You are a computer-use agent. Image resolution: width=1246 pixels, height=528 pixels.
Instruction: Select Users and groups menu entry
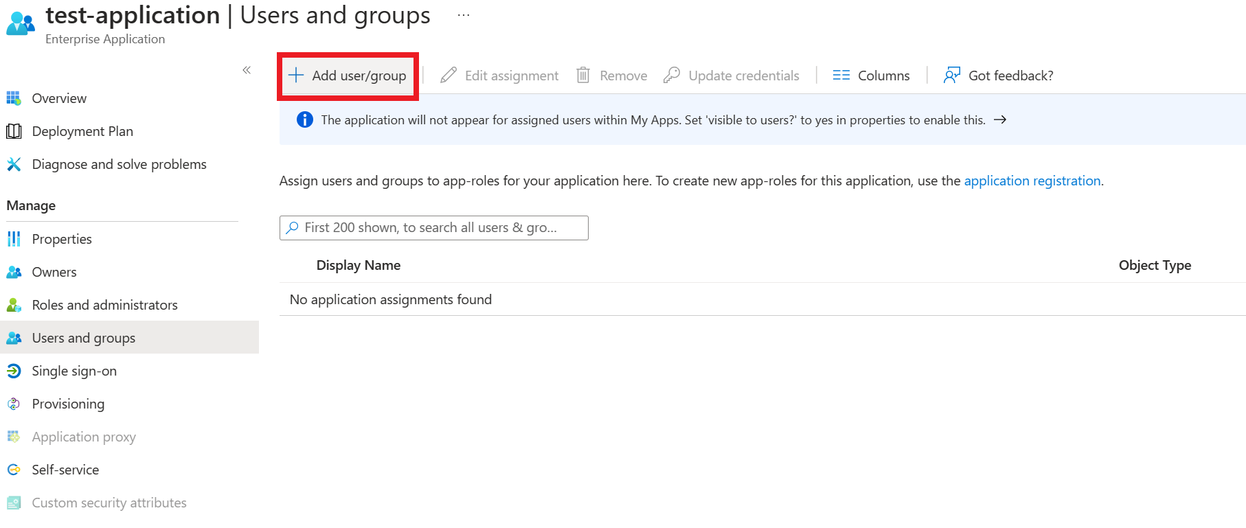(x=129, y=338)
